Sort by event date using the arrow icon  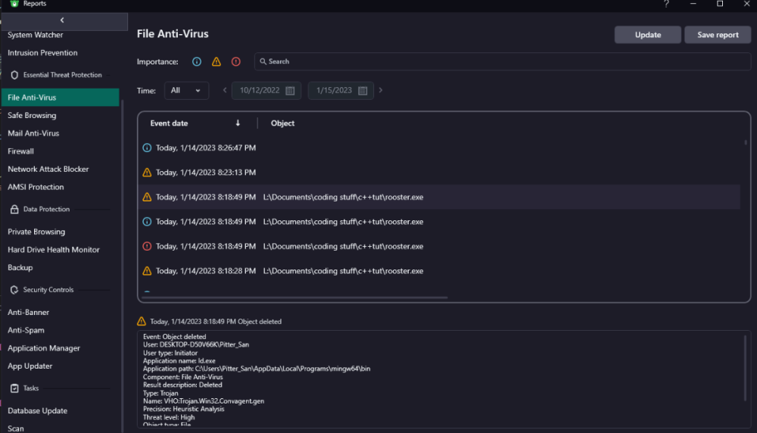[x=238, y=123]
